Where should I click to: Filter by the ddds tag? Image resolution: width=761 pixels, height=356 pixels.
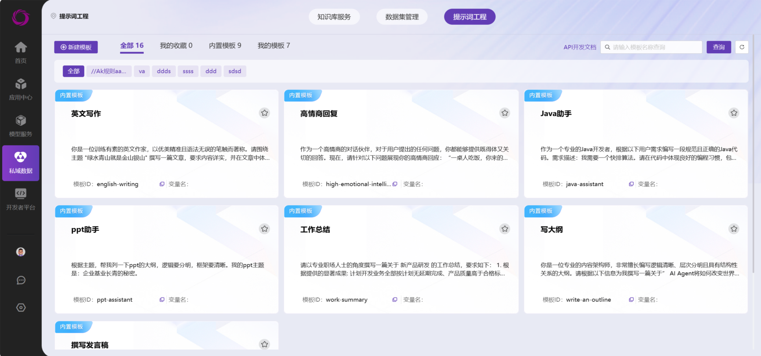(164, 71)
